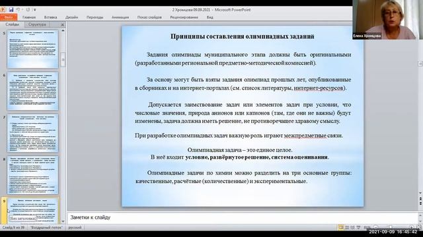Click in the Заметки к слайду notes field

coord(243,218)
